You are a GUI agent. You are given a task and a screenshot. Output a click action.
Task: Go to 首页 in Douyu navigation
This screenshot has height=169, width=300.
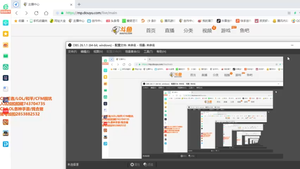pyautogui.click(x=151, y=30)
